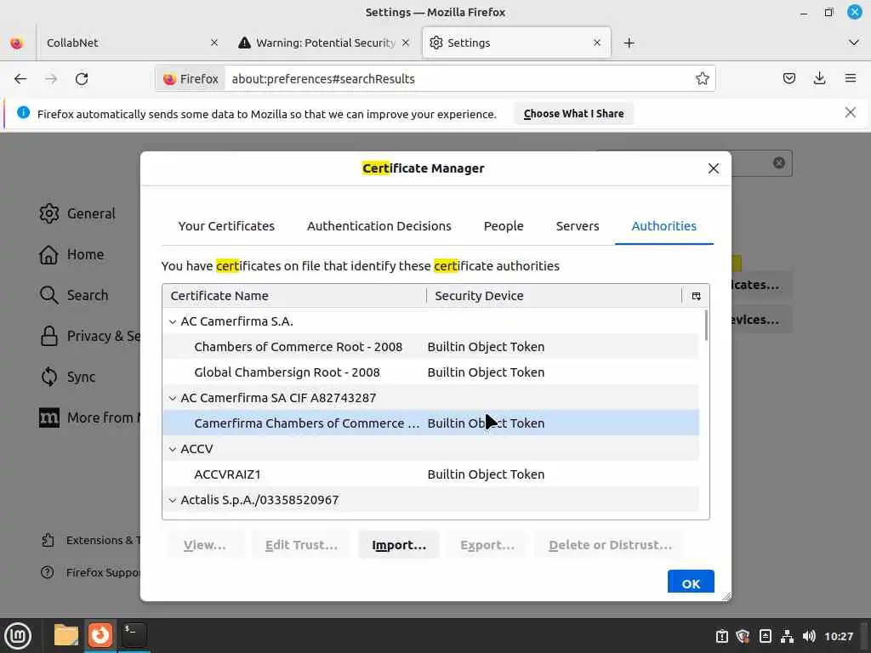Collapse the ACCV group
This screenshot has width=871, height=653.
[173, 449]
